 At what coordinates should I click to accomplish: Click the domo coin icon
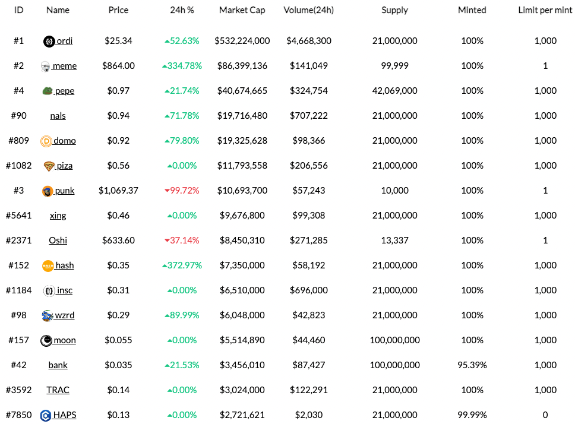46,141
